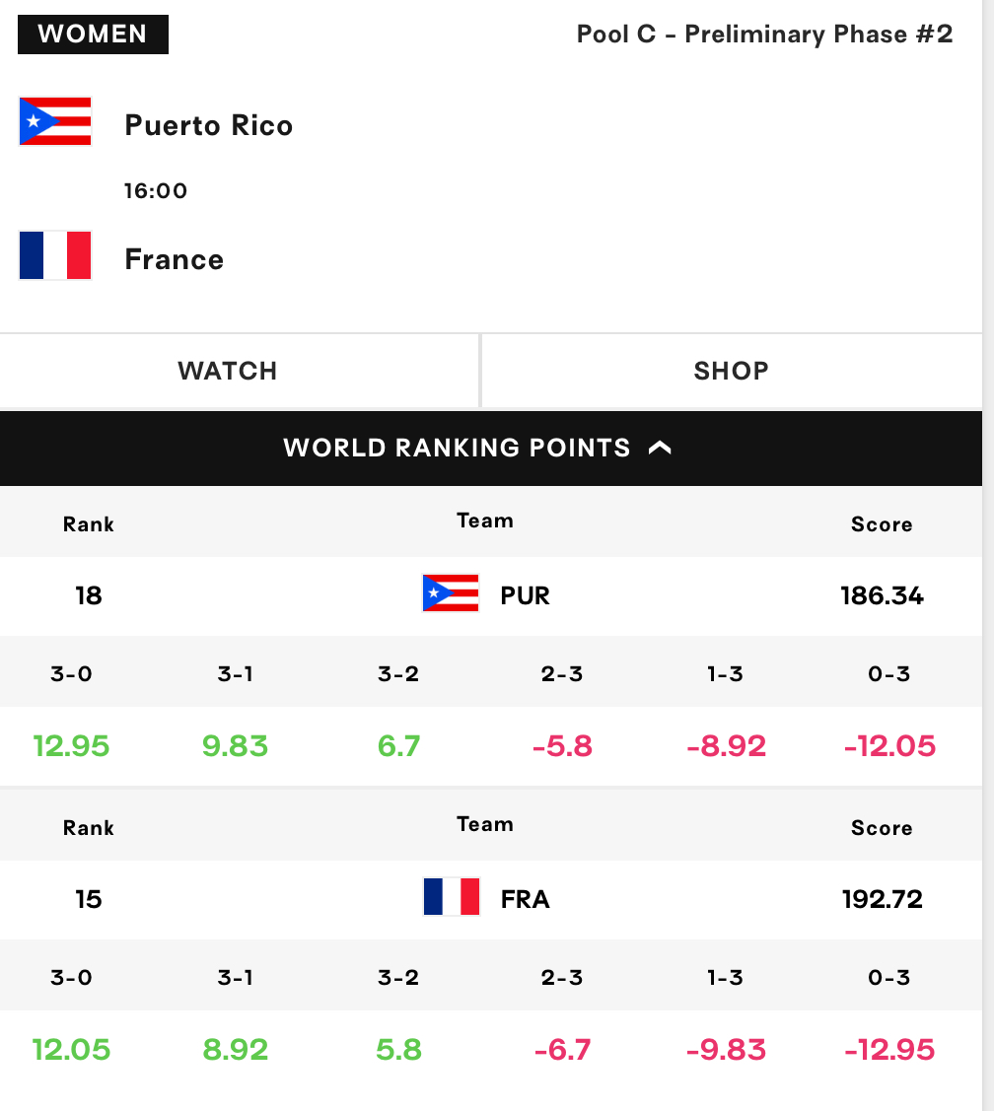The width and height of the screenshot is (994, 1111).
Task: Click the 12.95 points for PUR 3-0
Action: [x=72, y=746]
